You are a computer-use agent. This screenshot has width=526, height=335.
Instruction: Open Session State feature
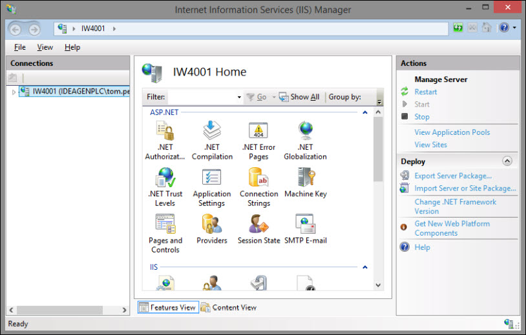coord(258,229)
